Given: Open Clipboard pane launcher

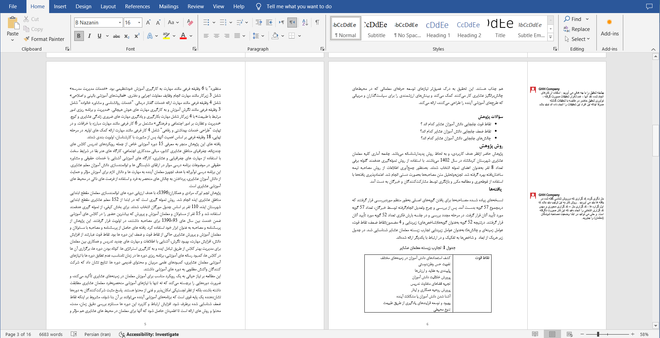Looking at the screenshot, I should click(x=67, y=49).
